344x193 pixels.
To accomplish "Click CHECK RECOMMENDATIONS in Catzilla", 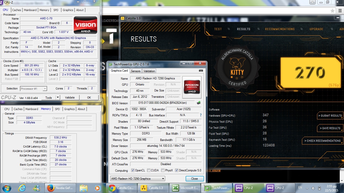I will 322,141.
